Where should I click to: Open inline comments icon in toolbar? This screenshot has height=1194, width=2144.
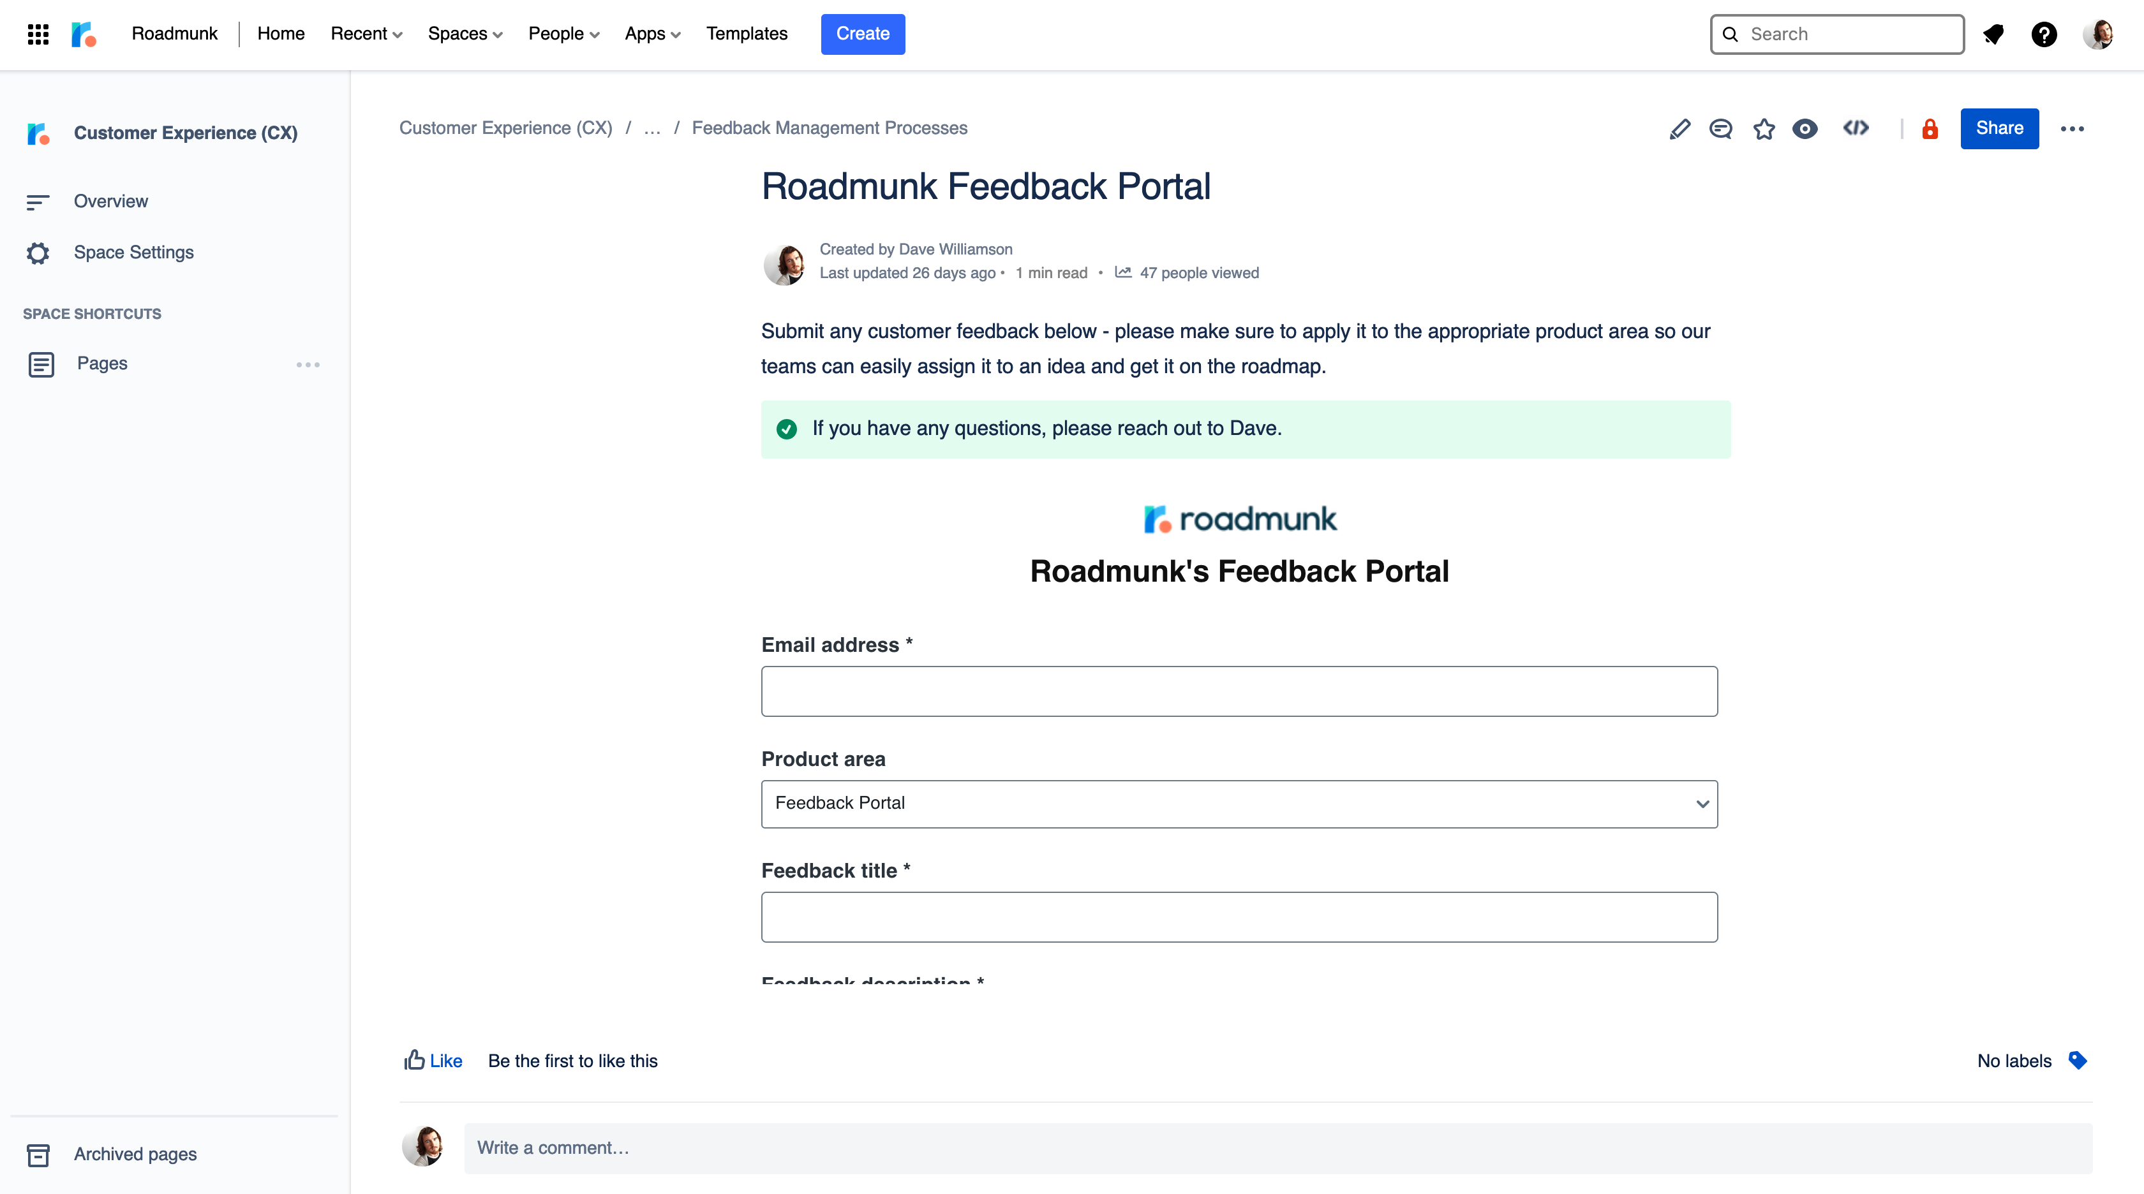point(1720,129)
